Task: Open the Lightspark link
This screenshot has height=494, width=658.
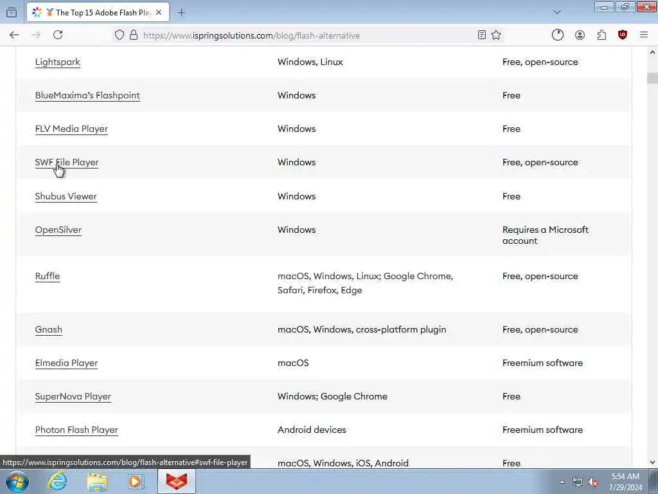Action: pos(57,62)
